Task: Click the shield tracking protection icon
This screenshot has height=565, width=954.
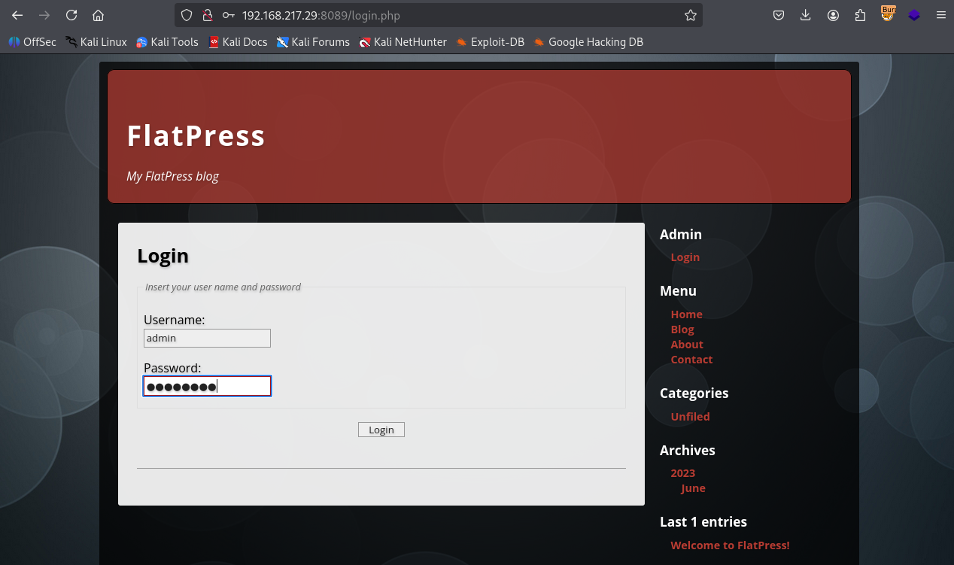Action: pyautogui.click(x=187, y=15)
